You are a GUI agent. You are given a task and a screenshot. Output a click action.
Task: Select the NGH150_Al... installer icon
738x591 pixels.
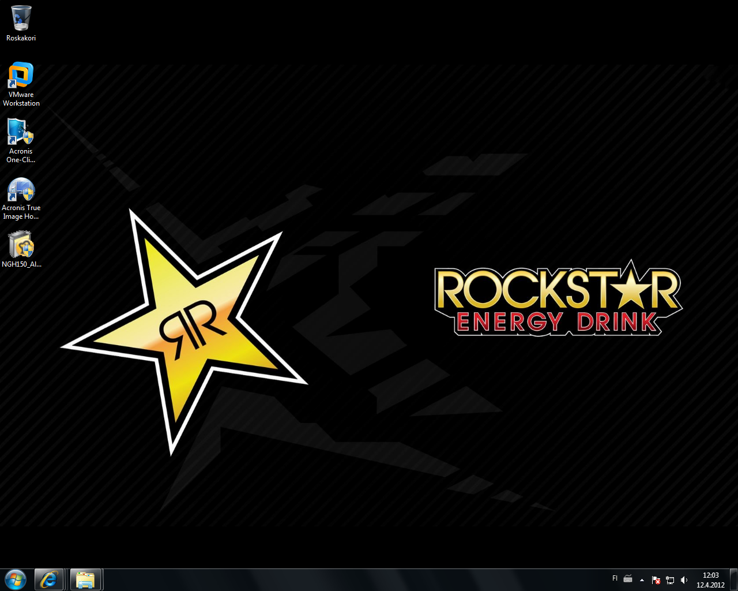pos(21,249)
